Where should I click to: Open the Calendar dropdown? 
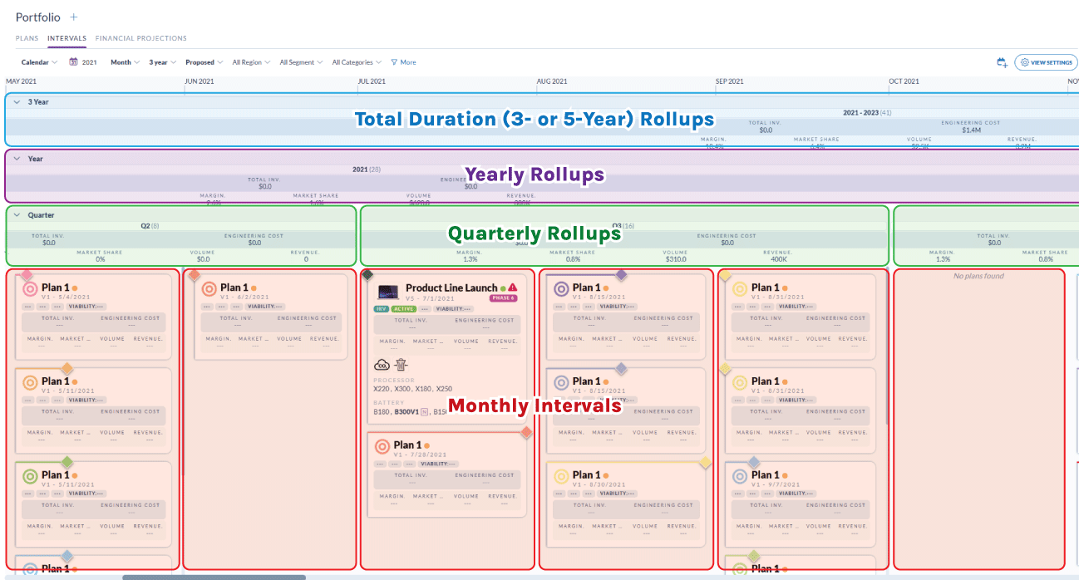click(x=39, y=62)
